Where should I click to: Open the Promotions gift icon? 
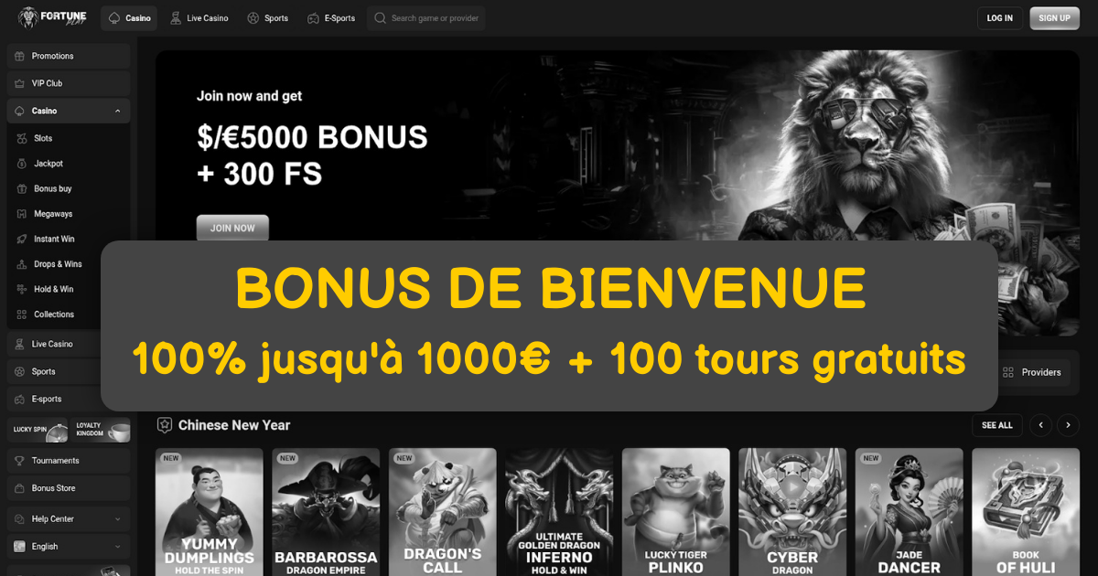[20, 56]
